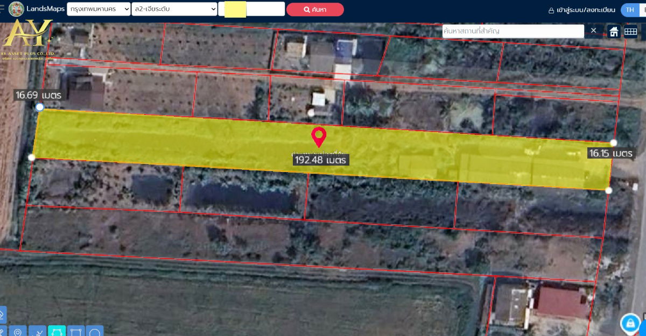Open the grid layout icon
This screenshot has width=646, height=336.
(x=630, y=31)
